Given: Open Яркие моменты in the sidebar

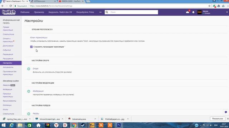Looking at the screenshot, I should (10, 101).
